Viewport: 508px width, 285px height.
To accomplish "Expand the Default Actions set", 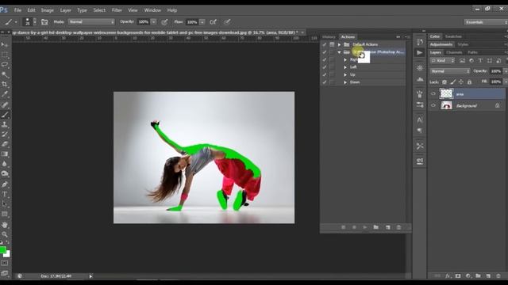I will [x=339, y=44].
